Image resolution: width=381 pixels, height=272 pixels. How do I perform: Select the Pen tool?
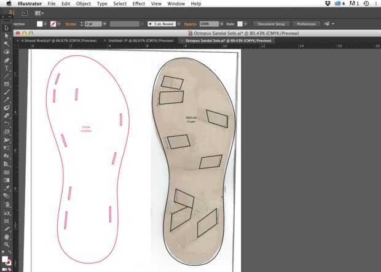7,60
